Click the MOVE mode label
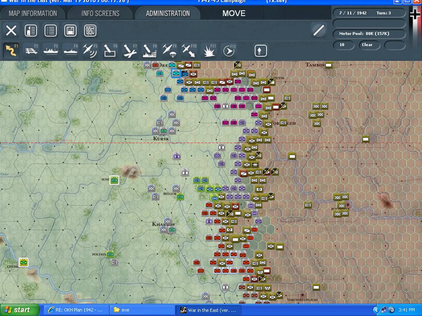 (234, 14)
